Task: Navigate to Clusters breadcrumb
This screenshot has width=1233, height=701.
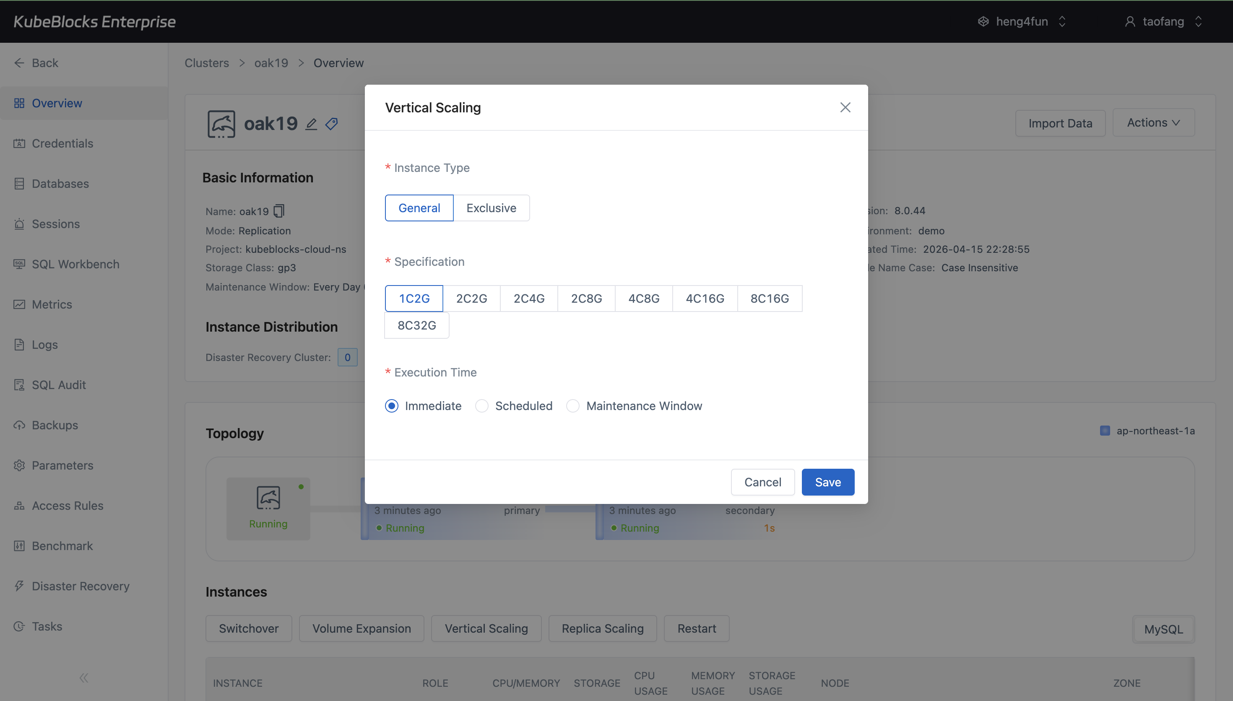Action: tap(207, 63)
